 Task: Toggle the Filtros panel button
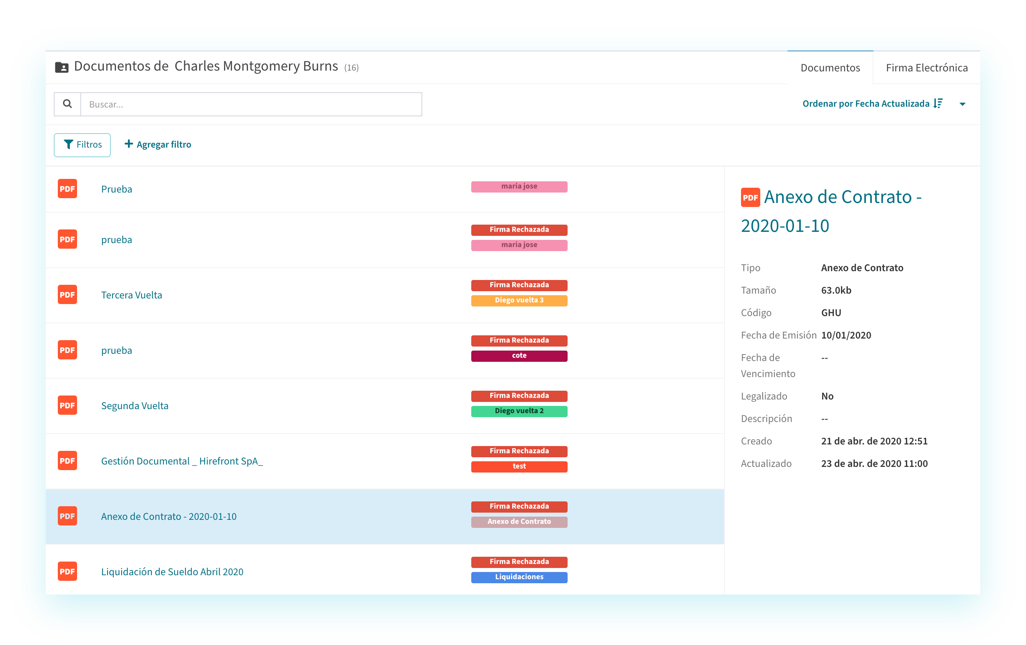[82, 145]
